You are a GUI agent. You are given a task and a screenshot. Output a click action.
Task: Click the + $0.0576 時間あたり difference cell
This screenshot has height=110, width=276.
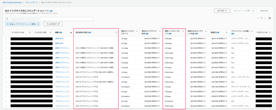219,96
